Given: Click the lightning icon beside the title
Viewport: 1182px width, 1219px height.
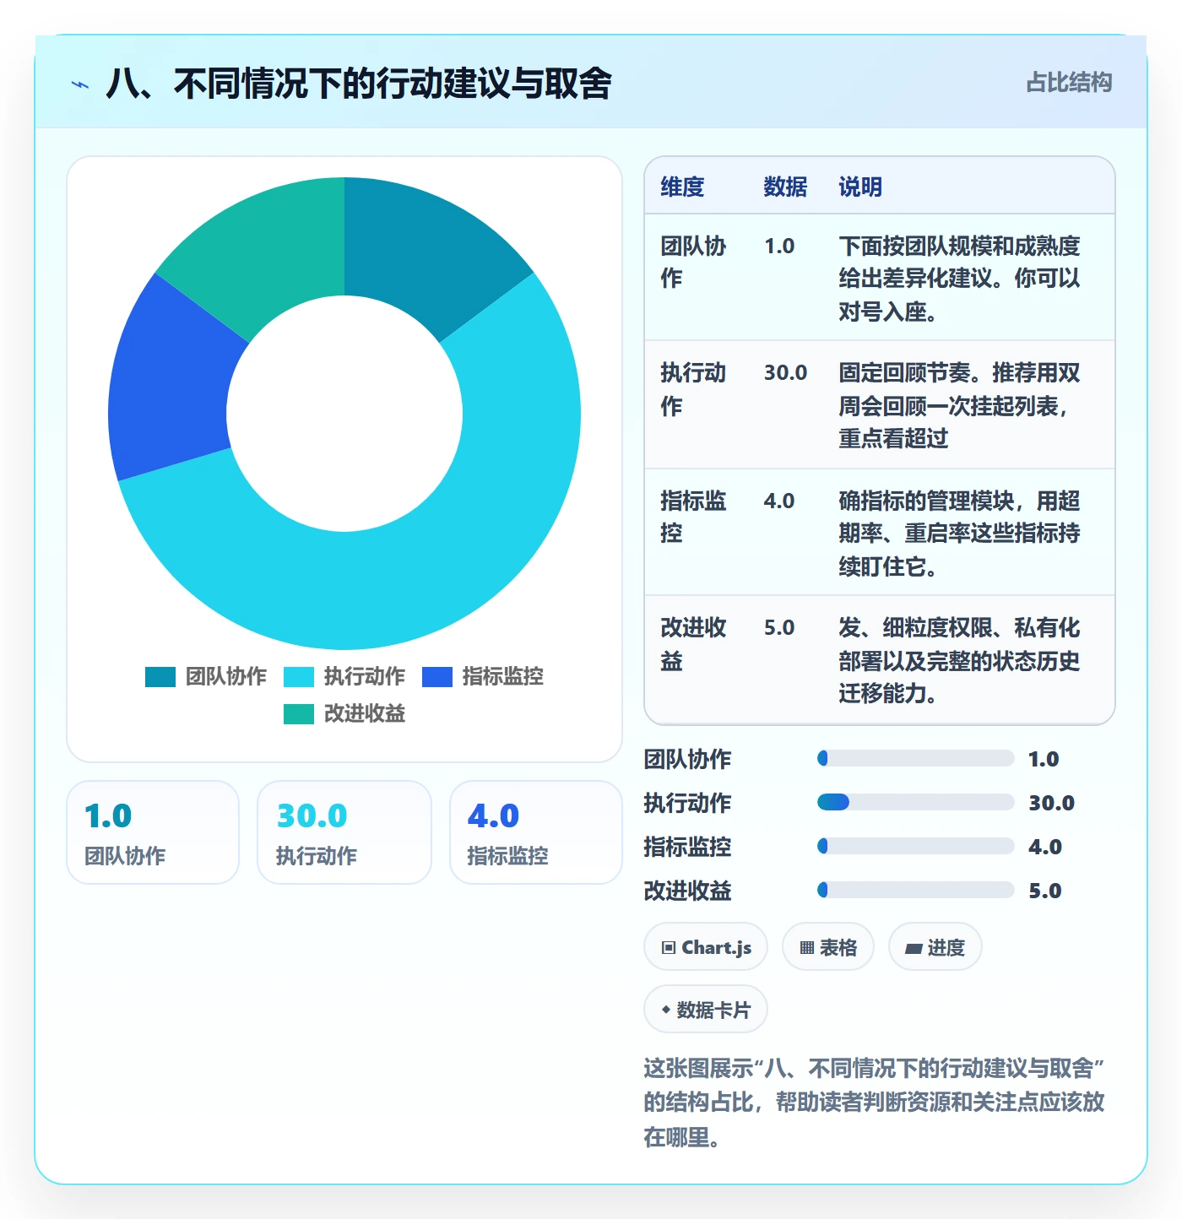Looking at the screenshot, I should point(80,84).
